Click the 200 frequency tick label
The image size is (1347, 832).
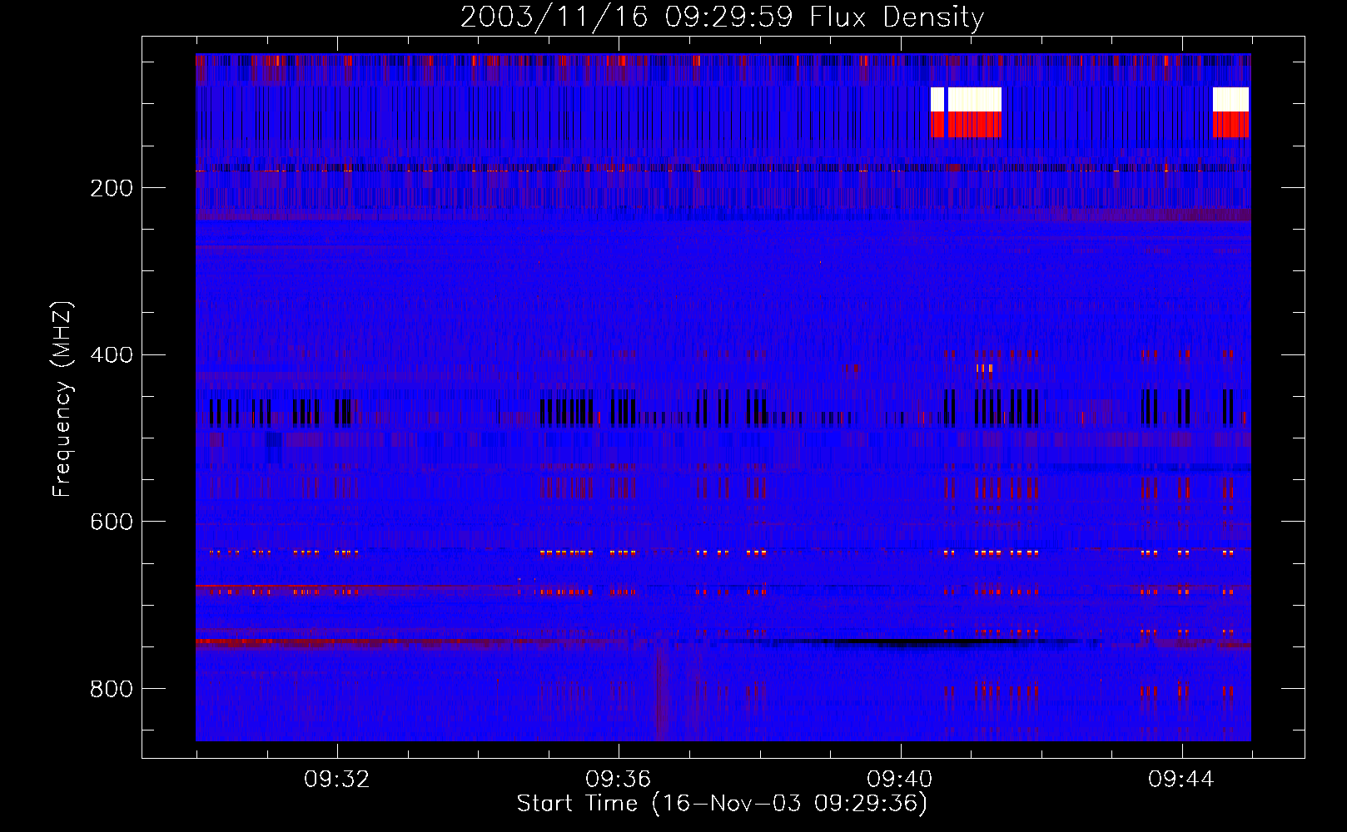112,188
